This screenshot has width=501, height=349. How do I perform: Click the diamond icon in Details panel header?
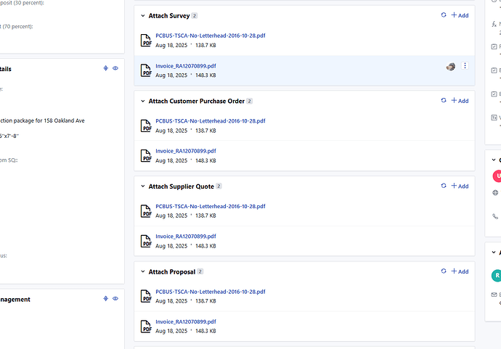(106, 69)
